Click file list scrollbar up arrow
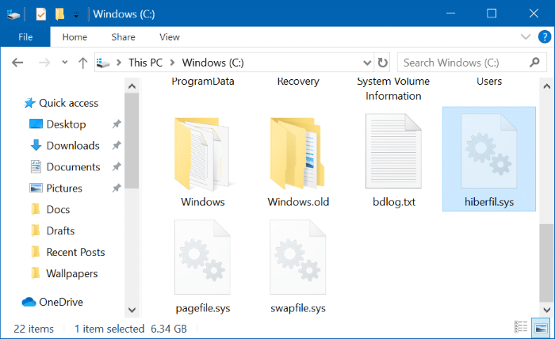 coord(546,86)
